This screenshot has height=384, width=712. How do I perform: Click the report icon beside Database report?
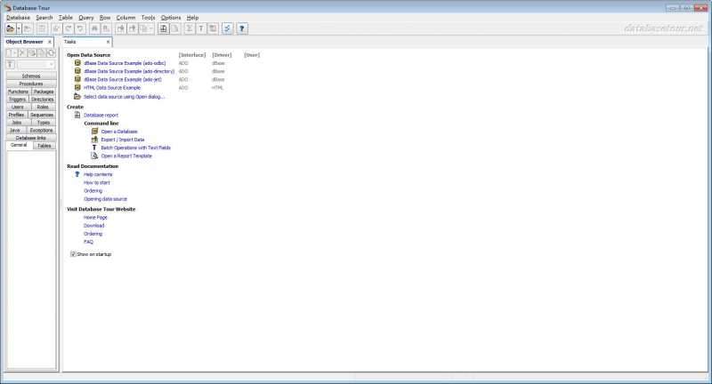point(77,116)
